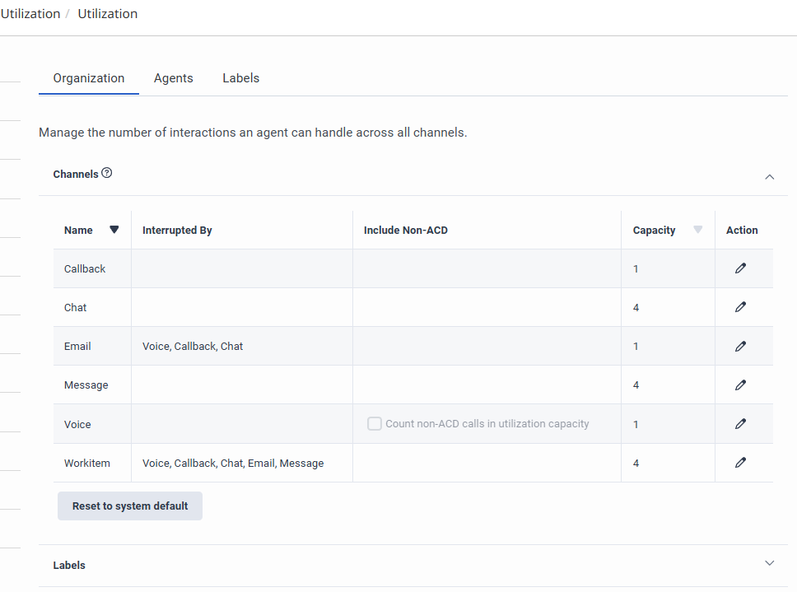Open the Labels tab
797x592 pixels.
(x=240, y=78)
